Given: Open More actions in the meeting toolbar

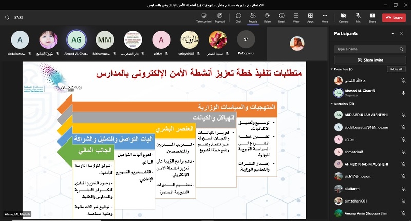Looking at the screenshot, I should tap(325, 17).
